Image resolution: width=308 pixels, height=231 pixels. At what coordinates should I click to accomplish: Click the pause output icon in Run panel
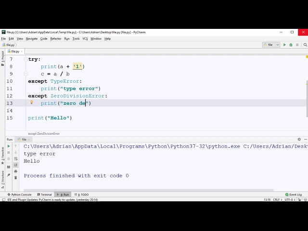[x=9, y=159]
